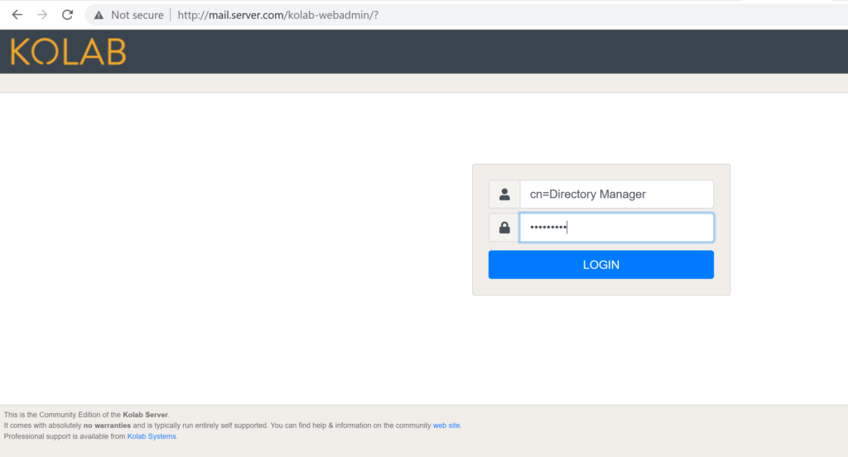Viewport: 848px width, 457px height.
Task: Click the user silhouette icon beside username
Action: coord(504,195)
